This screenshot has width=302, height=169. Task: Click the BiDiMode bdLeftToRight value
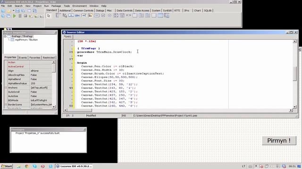41,100
